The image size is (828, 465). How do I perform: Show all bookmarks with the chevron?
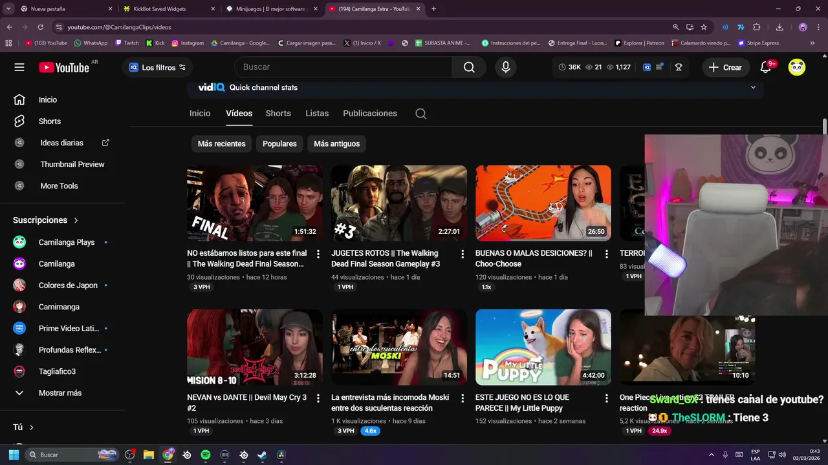pos(812,43)
